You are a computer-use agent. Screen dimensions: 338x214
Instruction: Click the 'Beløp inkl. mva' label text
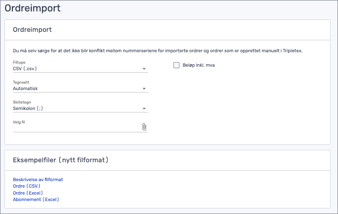(x=199, y=65)
